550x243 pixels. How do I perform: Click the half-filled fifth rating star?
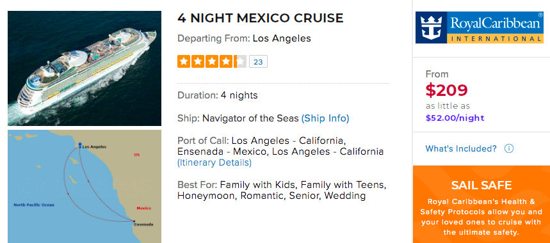[x=240, y=61]
